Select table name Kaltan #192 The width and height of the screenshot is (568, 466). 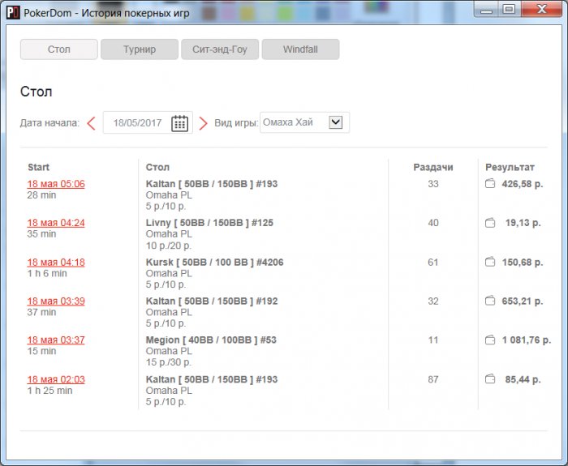(212, 301)
